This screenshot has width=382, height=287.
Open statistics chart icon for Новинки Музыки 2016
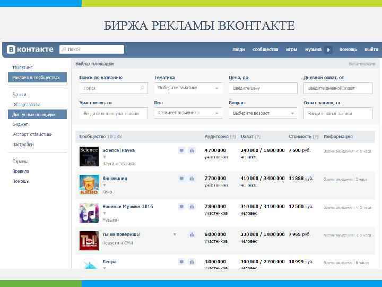pyautogui.click(x=192, y=207)
